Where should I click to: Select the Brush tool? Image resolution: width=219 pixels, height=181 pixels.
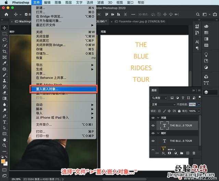pyautogui.click(x=4, y=75)
